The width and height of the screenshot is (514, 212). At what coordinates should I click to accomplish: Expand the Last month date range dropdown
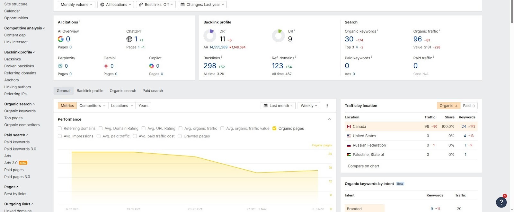(278, 106)
